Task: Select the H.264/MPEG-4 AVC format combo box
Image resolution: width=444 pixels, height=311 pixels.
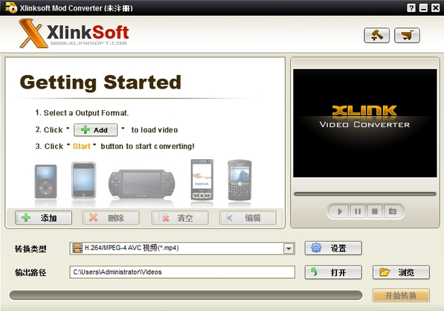Action: [x=182, y=249]
